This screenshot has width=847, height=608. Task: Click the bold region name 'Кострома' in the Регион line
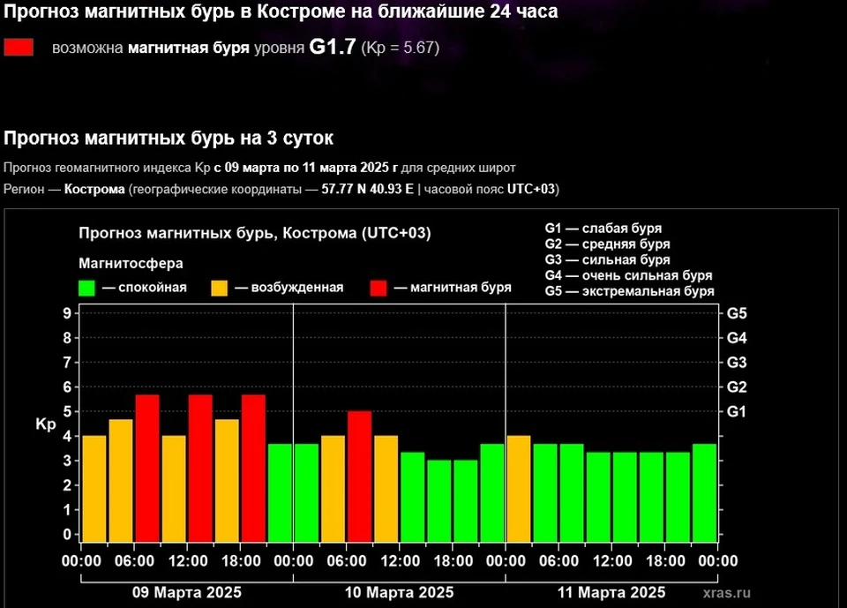[94, 189]
